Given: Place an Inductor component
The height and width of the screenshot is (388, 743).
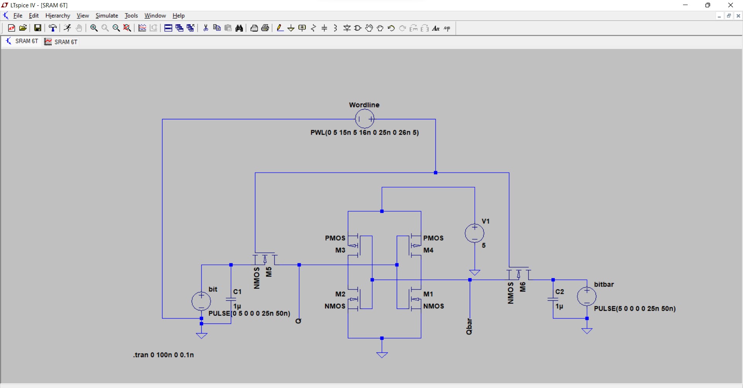Looking at the screenshot, I should (x=335, y=28).
